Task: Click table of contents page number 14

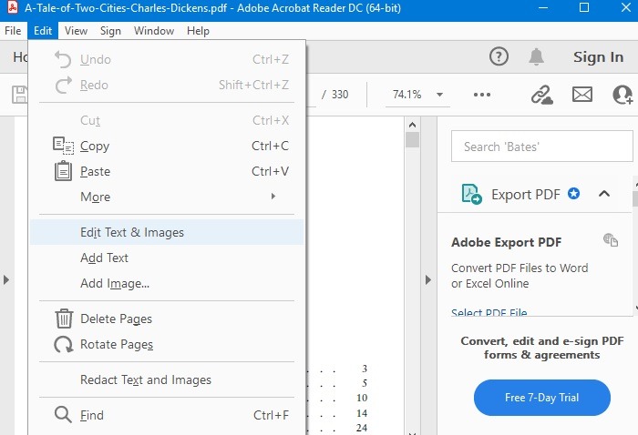Action: (x=362, y=413)
